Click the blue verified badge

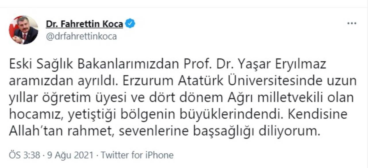pos(130,24)
